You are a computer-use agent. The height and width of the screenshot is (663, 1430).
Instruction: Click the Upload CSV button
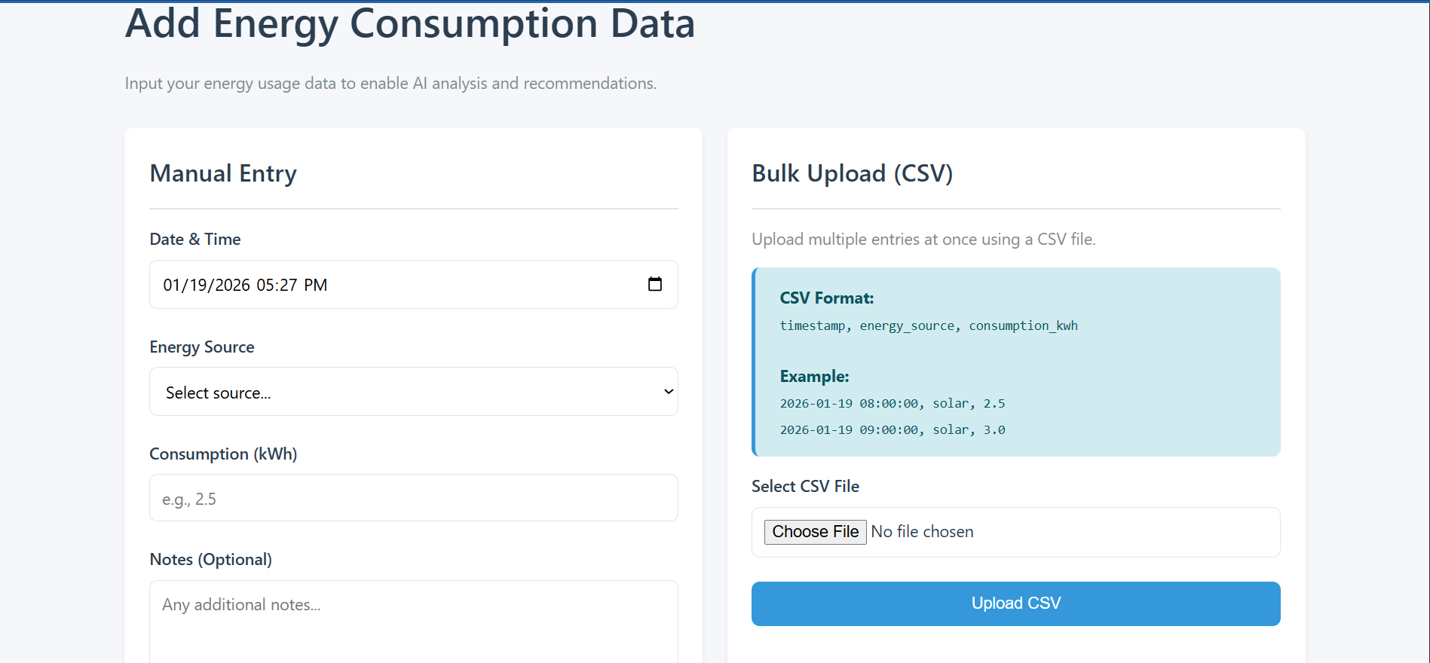(1015, 603)
